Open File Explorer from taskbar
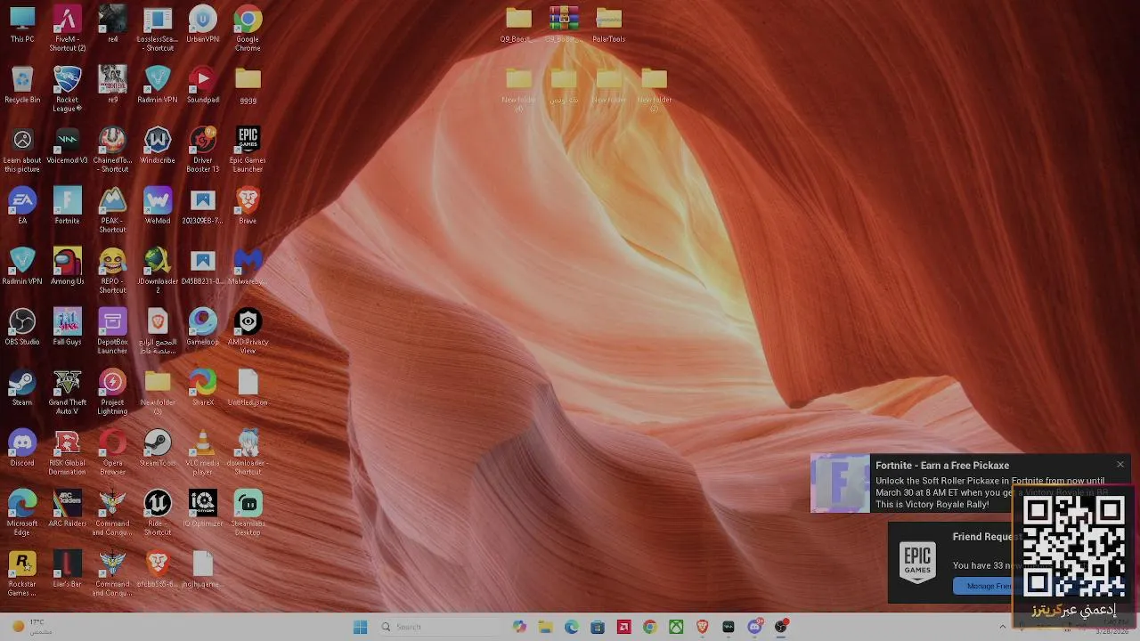 pyautogui.click(x=545, y=627)
